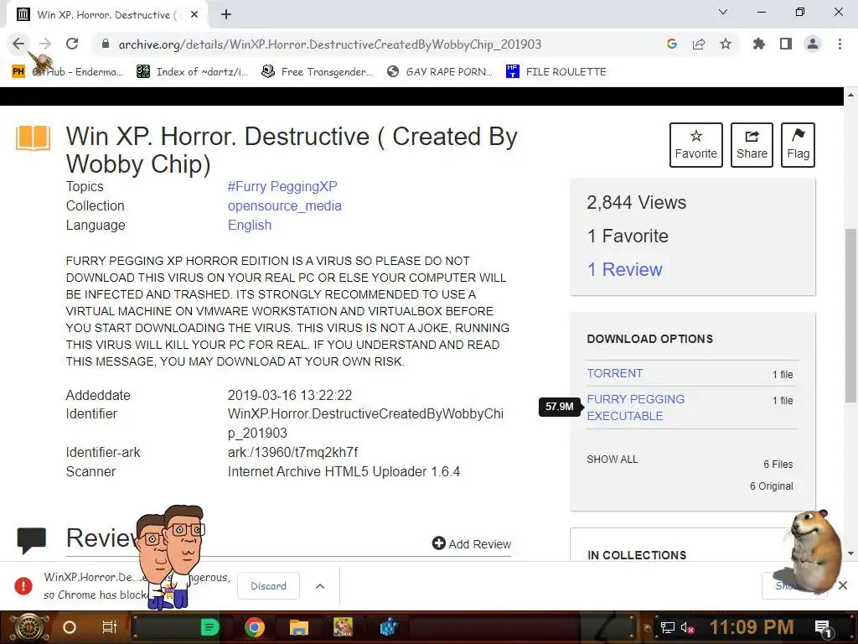Click the red download warning icon
The width and height of the screenshot is (858, 644).
click(23, 585)
